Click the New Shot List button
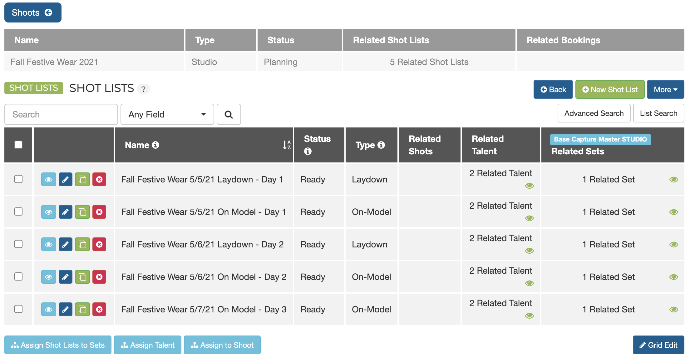690x363 pixels. click(x=610, y=90)
